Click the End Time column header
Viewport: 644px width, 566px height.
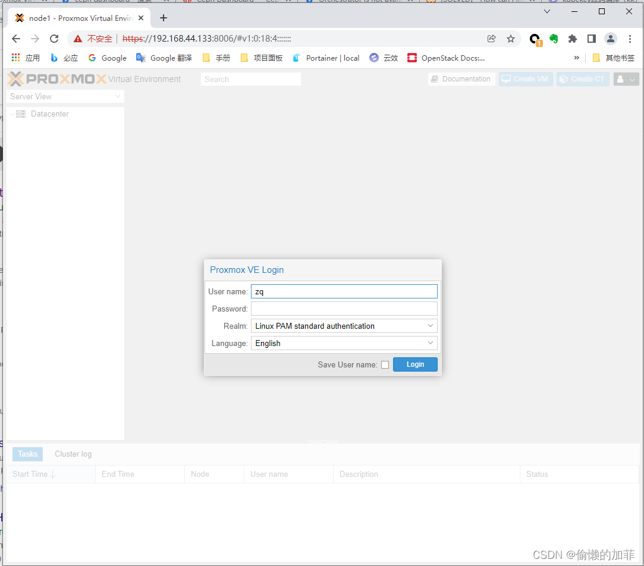140,474
